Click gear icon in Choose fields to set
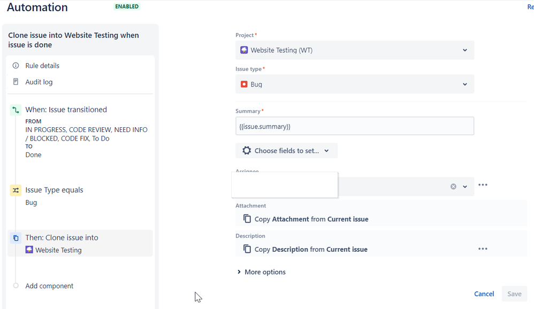534x309 pixels. 247,150
